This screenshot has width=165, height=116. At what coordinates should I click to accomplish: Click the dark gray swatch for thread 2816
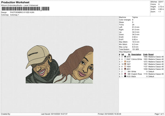point(125,57)
